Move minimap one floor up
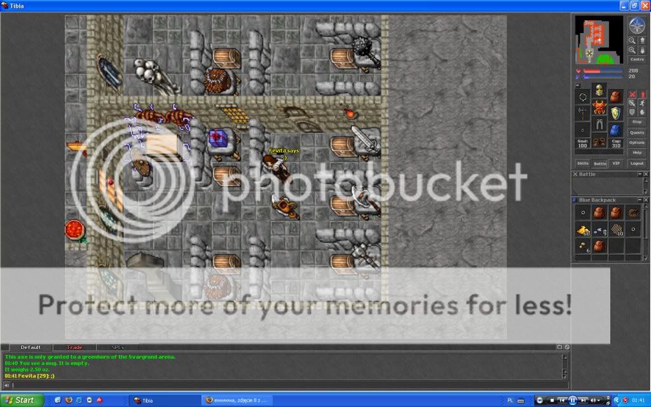The height and width of the screenshot is (407, 651). pyautogui.click(x=642, y=41)
